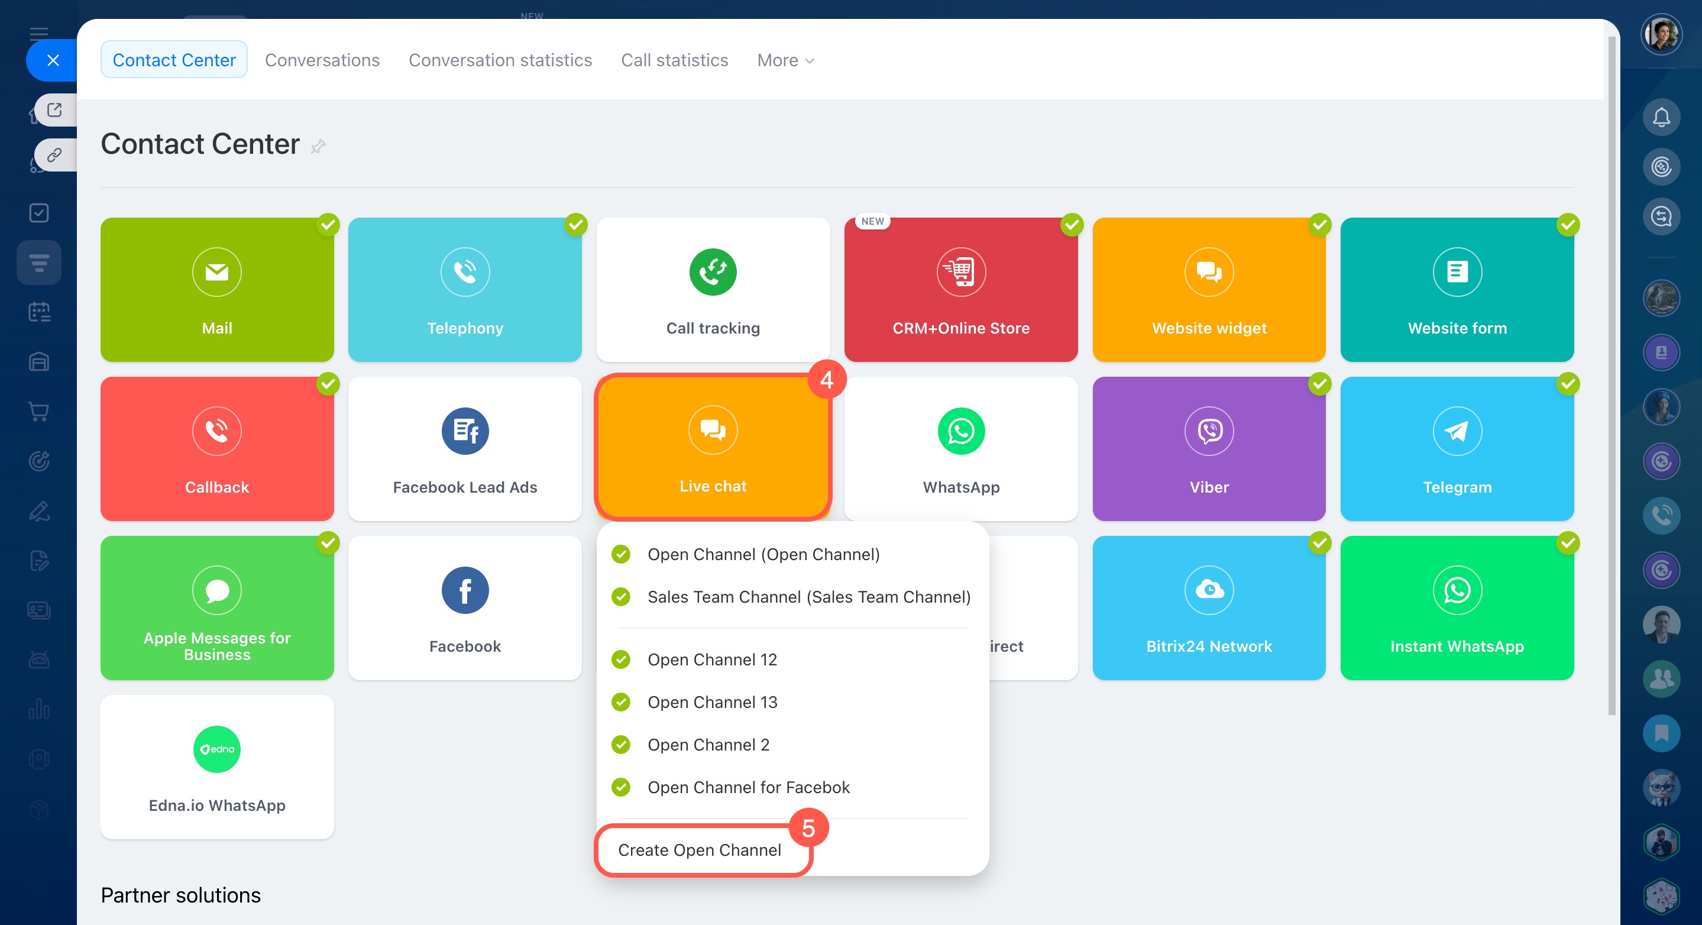Open the Telephony tile
This screenshot has height=925, width=1702.
point(464,289)
